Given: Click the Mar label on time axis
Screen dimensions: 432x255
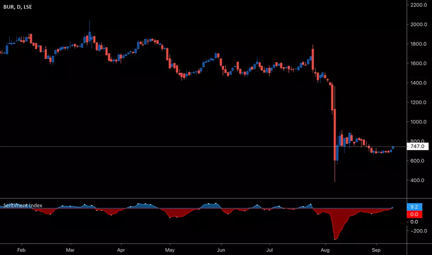Looking at the screenshot, I should click(70, 250).
